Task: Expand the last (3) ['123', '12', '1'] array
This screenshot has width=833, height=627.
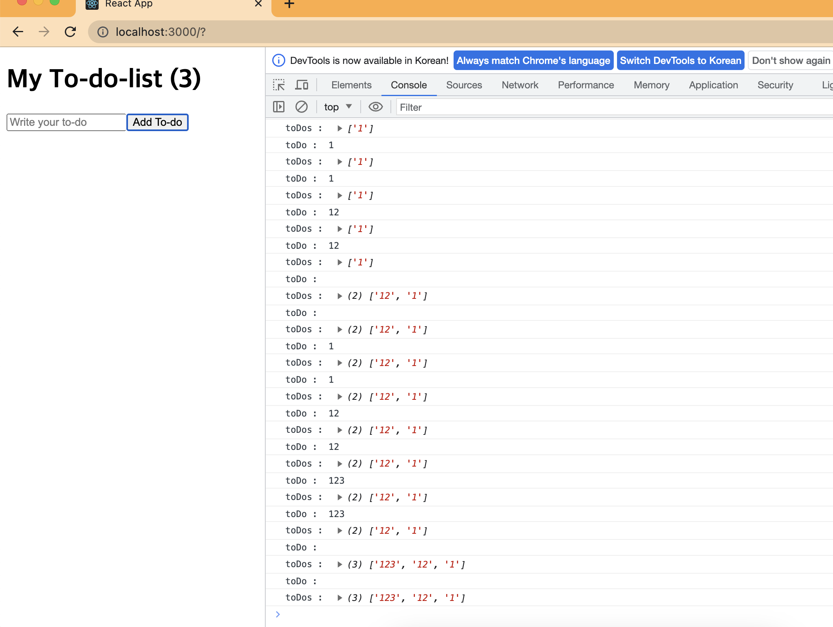Action: tap(339, 598)
